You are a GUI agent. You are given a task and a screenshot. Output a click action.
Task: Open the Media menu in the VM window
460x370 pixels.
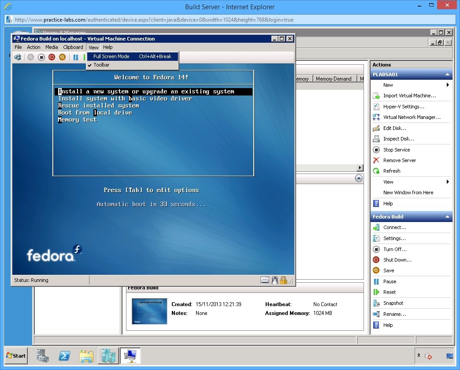(x=52, y=47)
